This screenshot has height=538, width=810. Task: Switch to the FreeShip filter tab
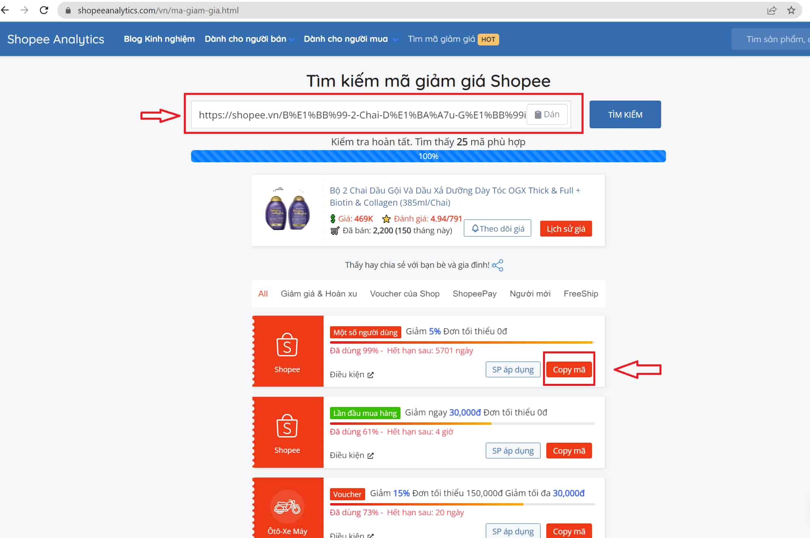[x=580, y=293]
